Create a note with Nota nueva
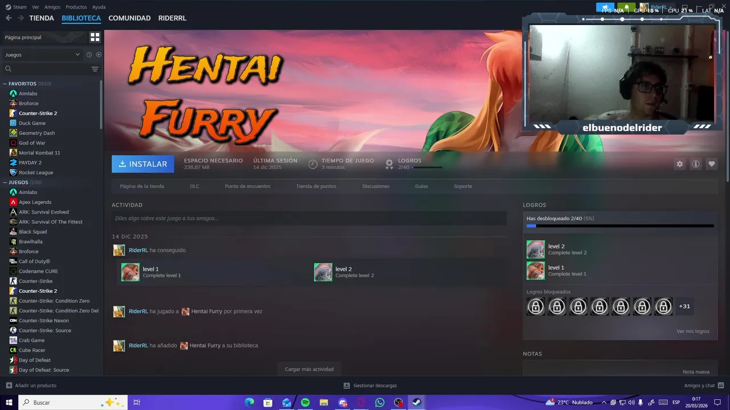The image size is (730, 410). coord(696,372)
